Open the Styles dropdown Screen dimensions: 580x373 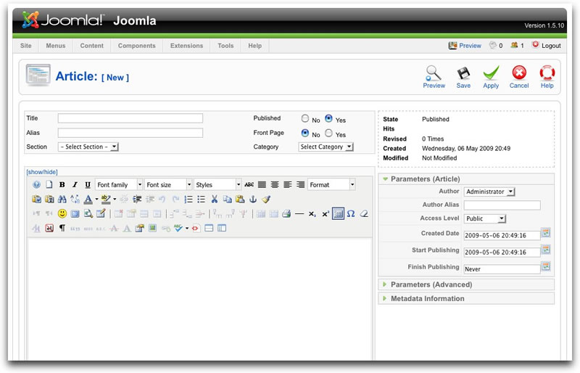218,184
